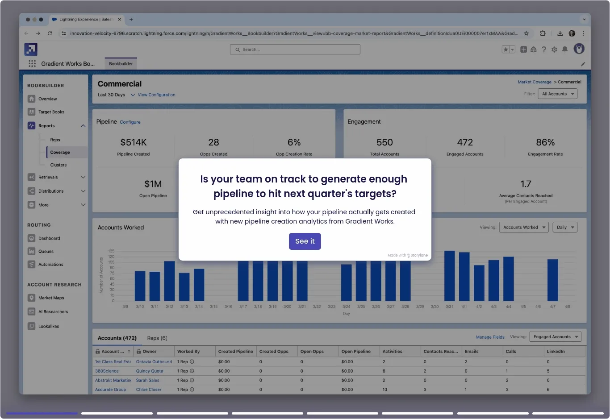Viewport: 610px width, 419px height.
Task: Select the Reps report in sidebar
Action: [x=55, y=140]
